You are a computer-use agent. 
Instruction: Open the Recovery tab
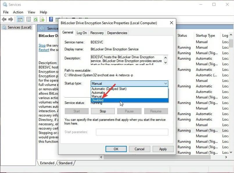97,33
